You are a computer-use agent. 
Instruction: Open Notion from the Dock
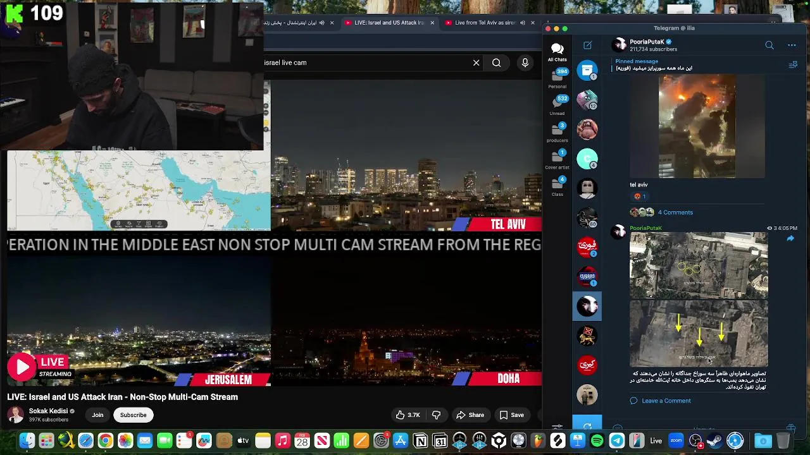420,440
